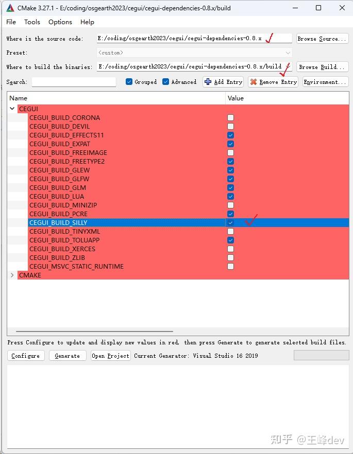Enable CEGUI_MSVC_STATIC_RUNTIME checkbox
This screenshot has width=353, height=454.
point(230,267)
